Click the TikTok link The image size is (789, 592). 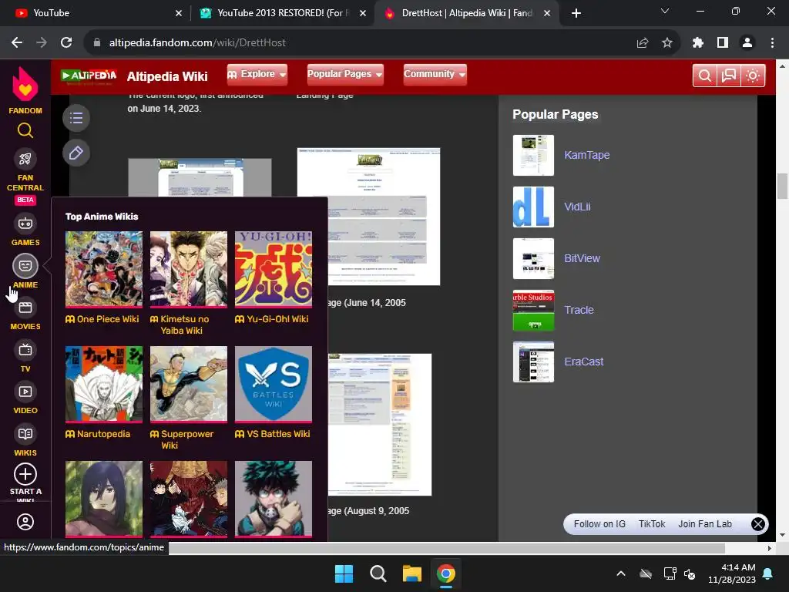(x=652, y=524)
